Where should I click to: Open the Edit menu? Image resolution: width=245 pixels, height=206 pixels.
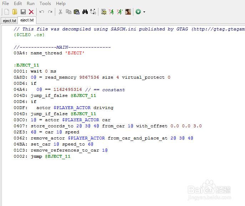pyautogui.click(x=18, y=4)
